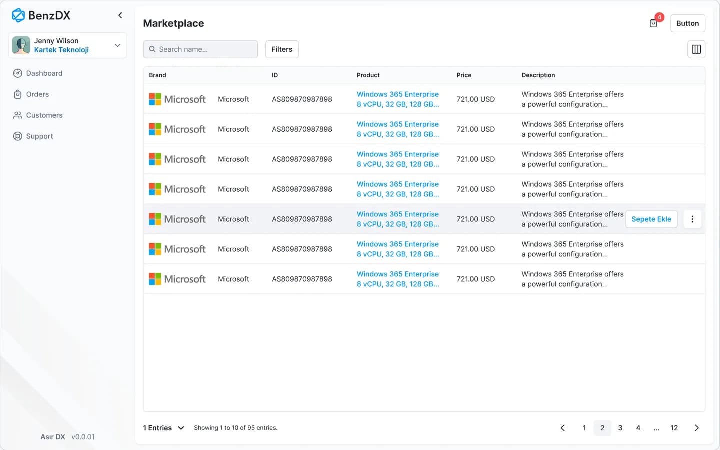
Task: Expand the Jenny Wilson account dropdown
Action: click(118, 45)
